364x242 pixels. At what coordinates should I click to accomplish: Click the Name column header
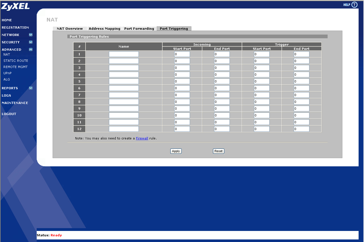point(124,46)
